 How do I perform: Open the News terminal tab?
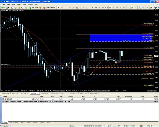pyautogui.click(x=23, y=123)
